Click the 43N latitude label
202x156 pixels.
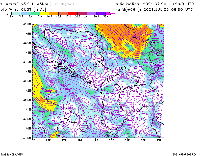tap(28, 71)
